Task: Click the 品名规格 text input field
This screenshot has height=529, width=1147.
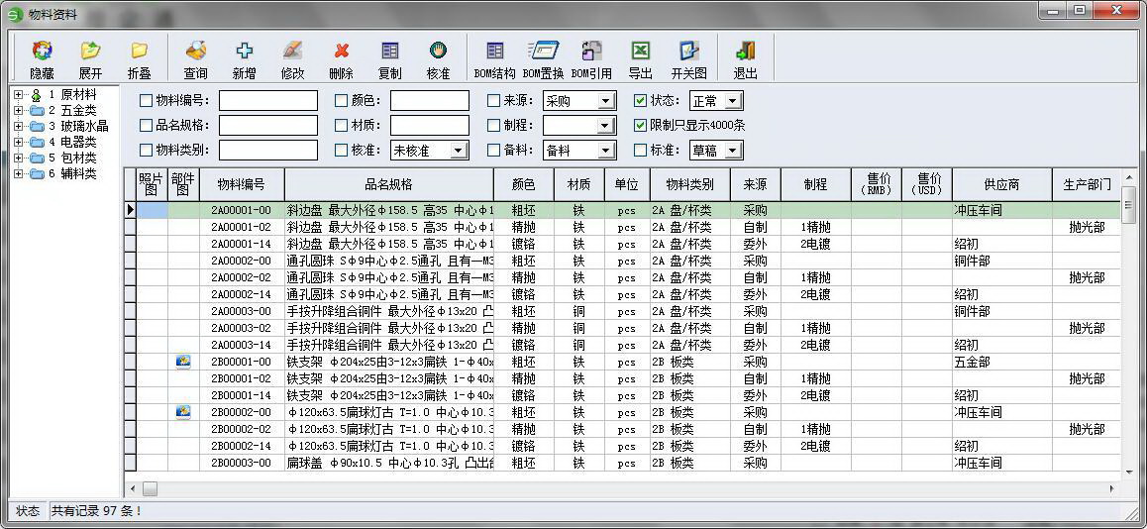Action: (268, 126)
